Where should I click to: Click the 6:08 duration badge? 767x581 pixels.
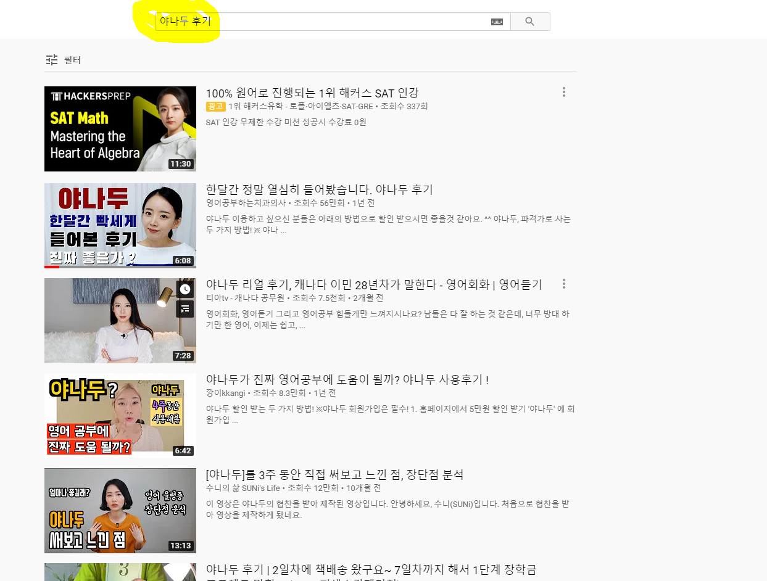pos(183,260)
